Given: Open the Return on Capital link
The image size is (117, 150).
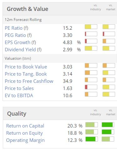Looking at the screenshot, I should coord(25,126).
